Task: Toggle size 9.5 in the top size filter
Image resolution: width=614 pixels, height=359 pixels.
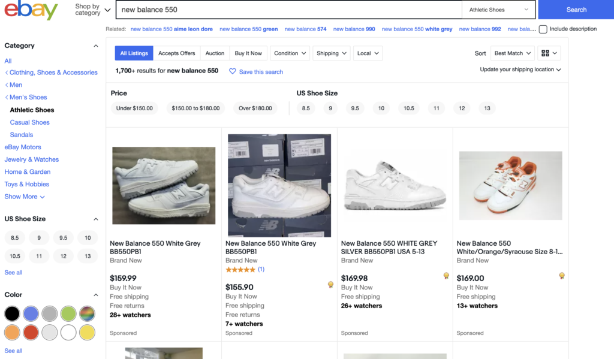Action: [355, 108]
